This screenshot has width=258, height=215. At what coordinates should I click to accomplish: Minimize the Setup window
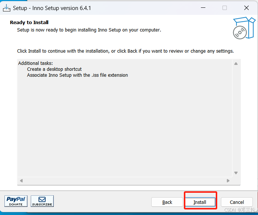(203, 8)
